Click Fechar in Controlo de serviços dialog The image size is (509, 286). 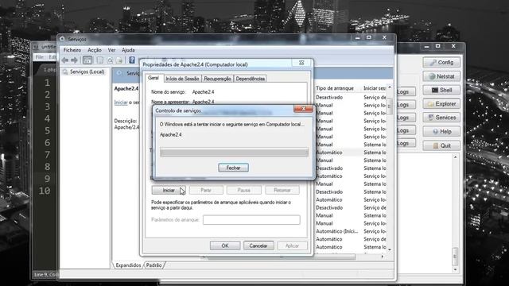(x=233, y=168)
